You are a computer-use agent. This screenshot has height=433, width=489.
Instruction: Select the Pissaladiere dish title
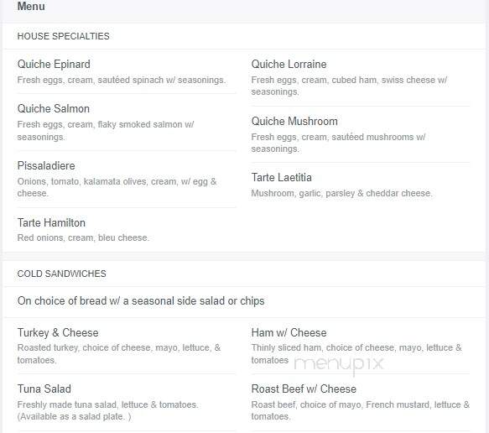coord(46,165)
